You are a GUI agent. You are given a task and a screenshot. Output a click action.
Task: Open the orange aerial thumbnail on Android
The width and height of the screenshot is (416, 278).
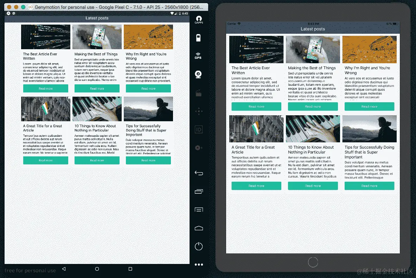(x=148, y=37)
